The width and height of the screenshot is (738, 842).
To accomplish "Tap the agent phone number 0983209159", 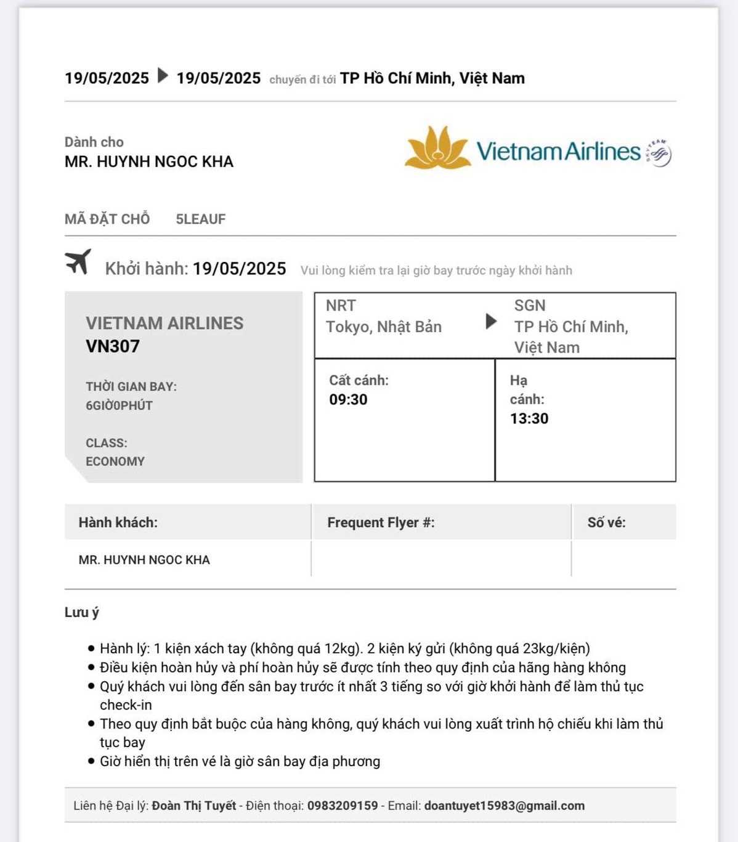I will 343,806.
